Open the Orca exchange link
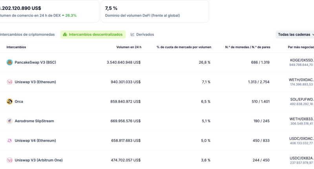314x169 pixels. [x=19, y=101]
